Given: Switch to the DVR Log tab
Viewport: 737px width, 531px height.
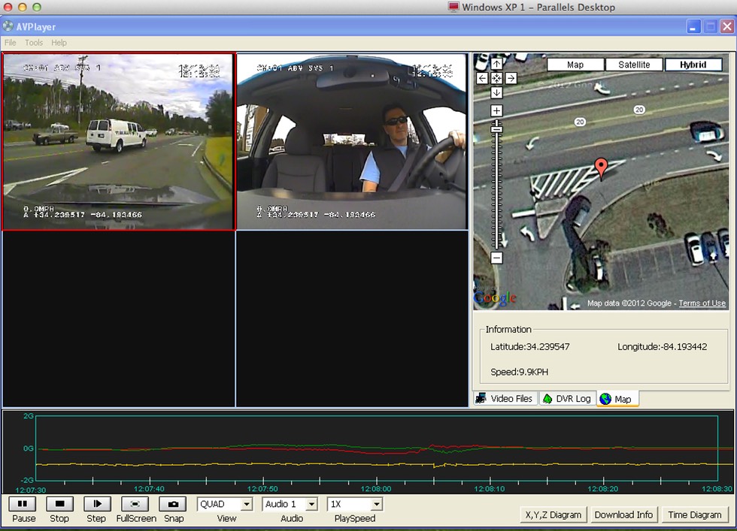Looking at the screenshot, I should coord(567,399).
